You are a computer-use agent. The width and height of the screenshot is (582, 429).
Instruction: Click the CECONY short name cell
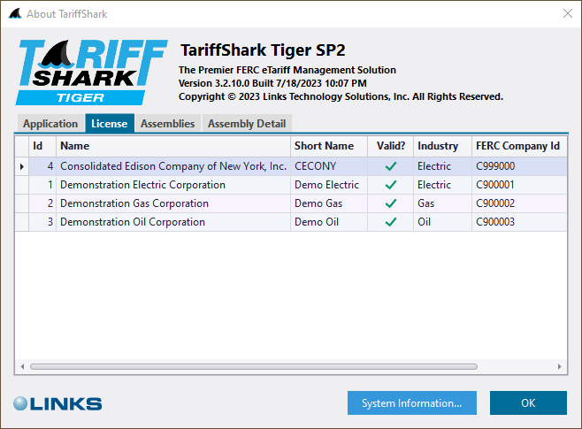coord(329,166)
